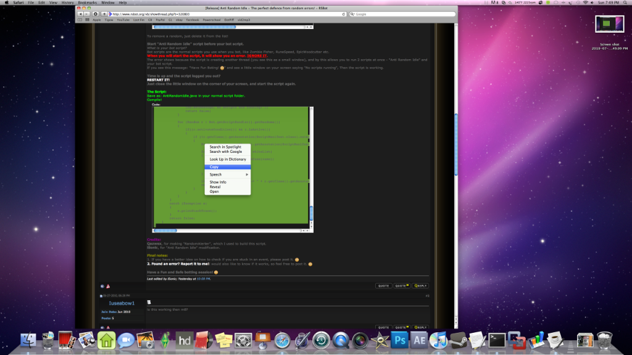The image size is (632, 355).
Task: Launch Photoshop from the Dock
Action: point(400,340)
